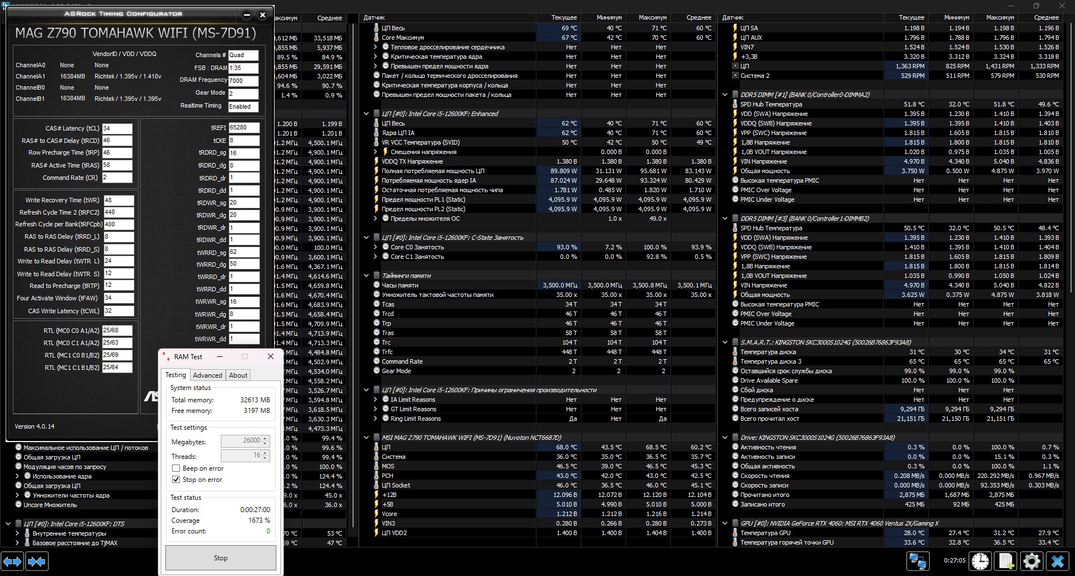The height and width of the screenshot is (576, 1075).
Task: Click the thermometer icon beside ЦП Socket
Action: [x=377, y=485]
